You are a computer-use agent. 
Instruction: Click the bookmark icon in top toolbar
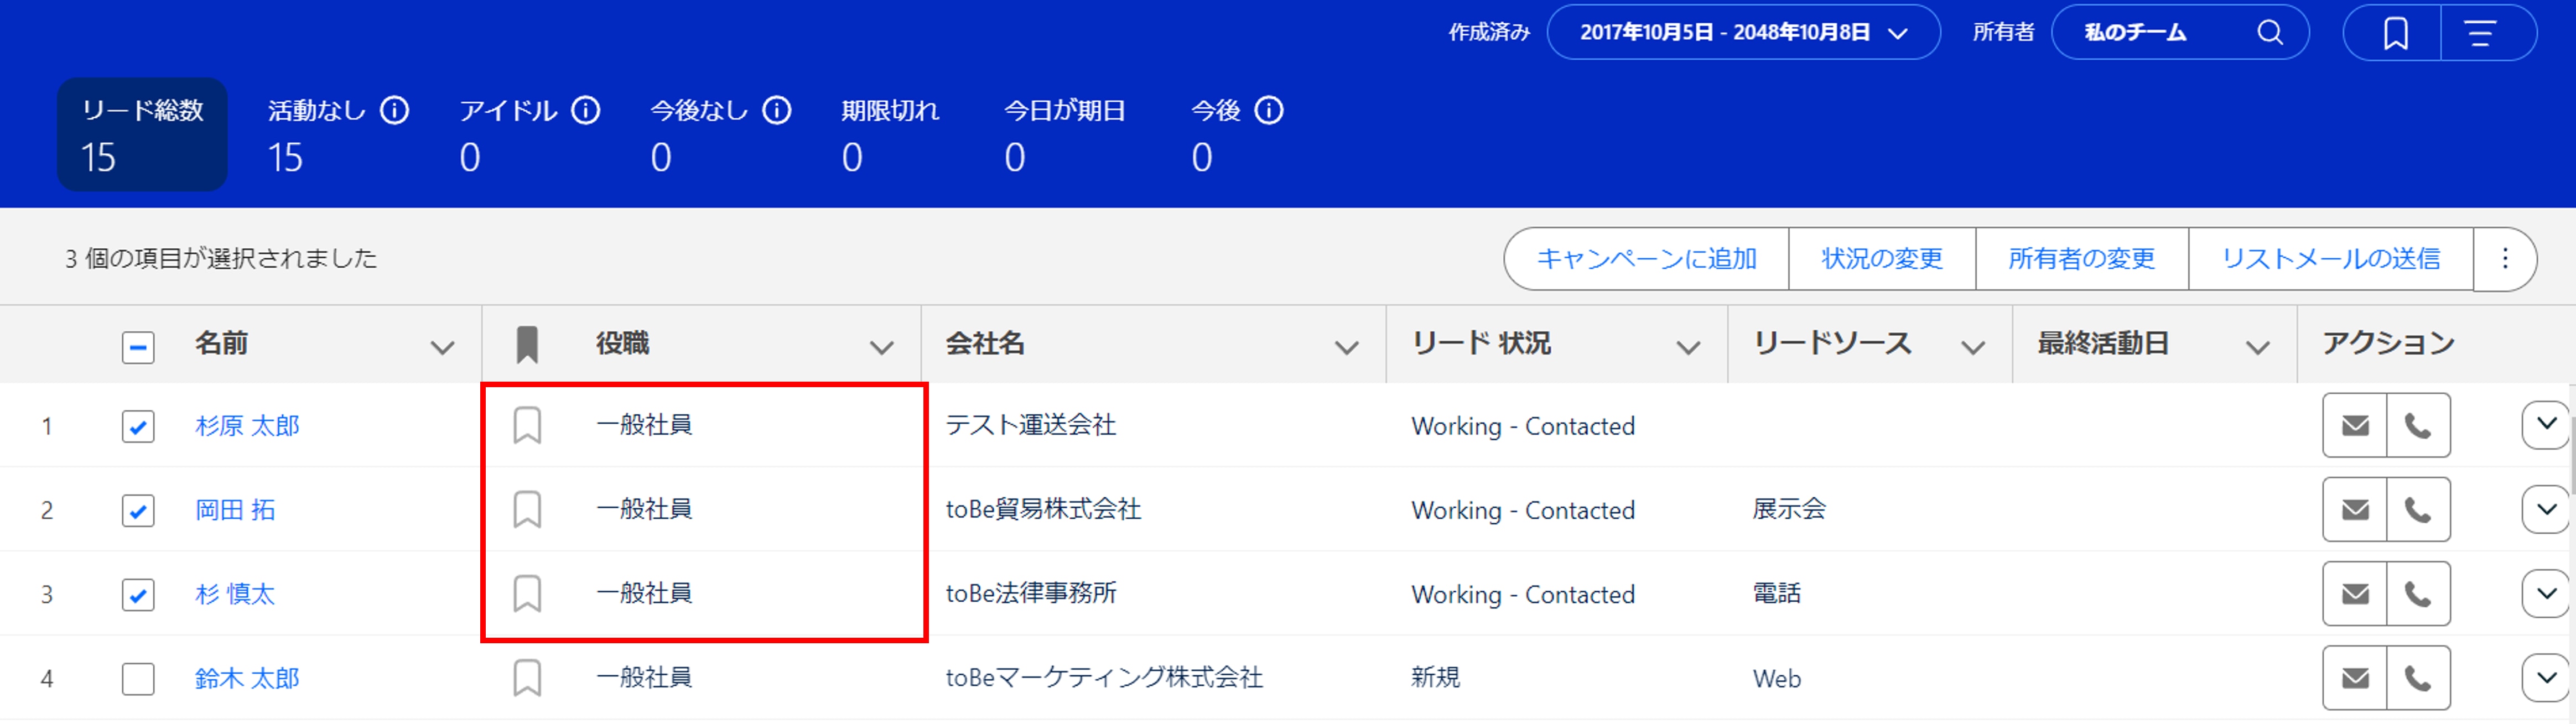[x=2395, y=33]
